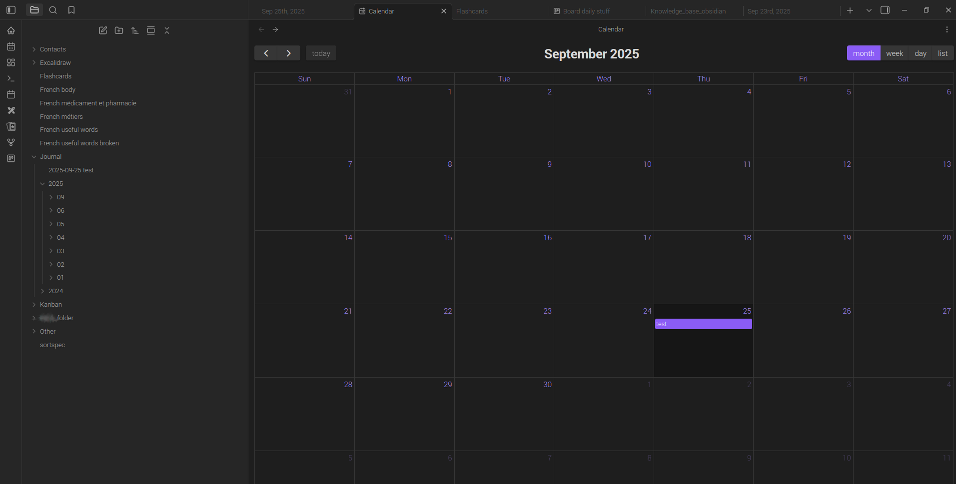Open the test event on September 25
Viewport: 956px width, 484px height.
703,324
